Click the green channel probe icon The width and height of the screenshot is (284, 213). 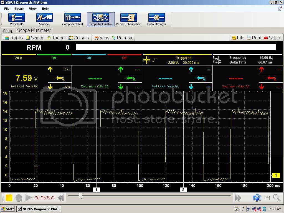[x=130, y=78]
